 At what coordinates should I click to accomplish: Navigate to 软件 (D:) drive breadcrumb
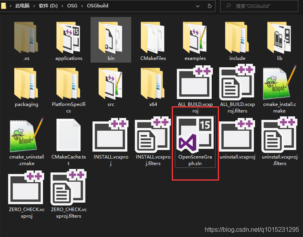coord(48,6)
